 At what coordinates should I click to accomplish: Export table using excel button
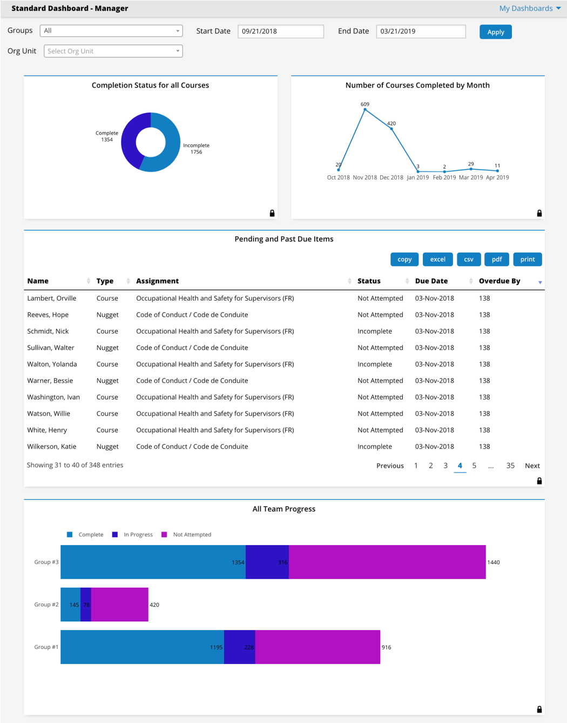(x=437, y=260)
